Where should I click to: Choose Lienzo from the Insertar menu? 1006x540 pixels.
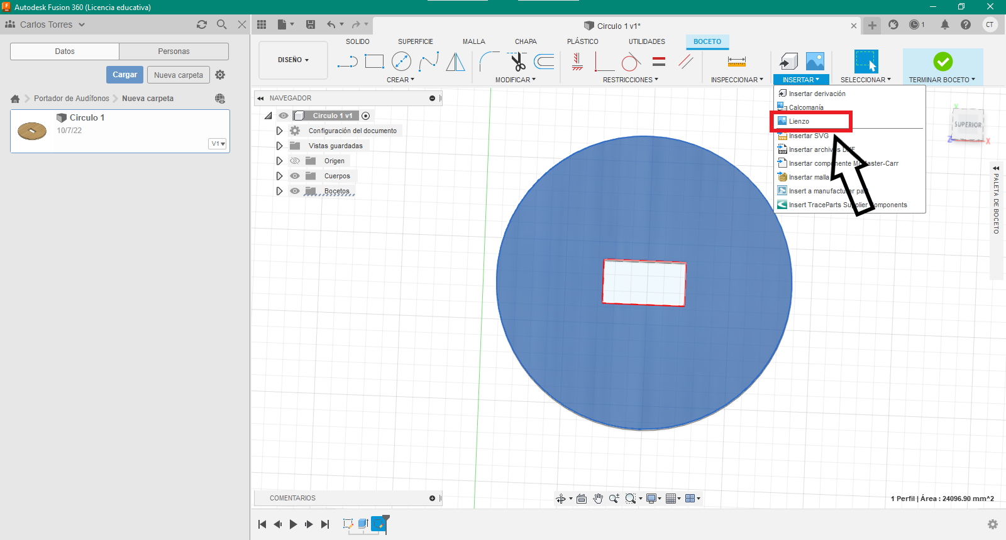coord(799,121)
